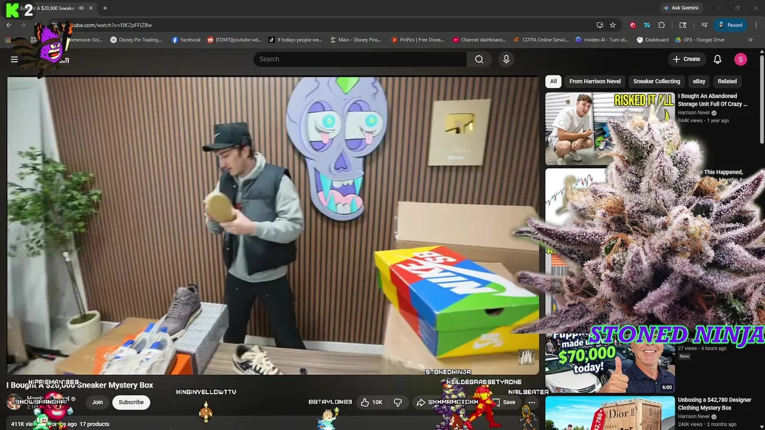Open invideo AI bookmark
Image resolution: width=765 pixels, height=430 pixels.
pos(601,40)
